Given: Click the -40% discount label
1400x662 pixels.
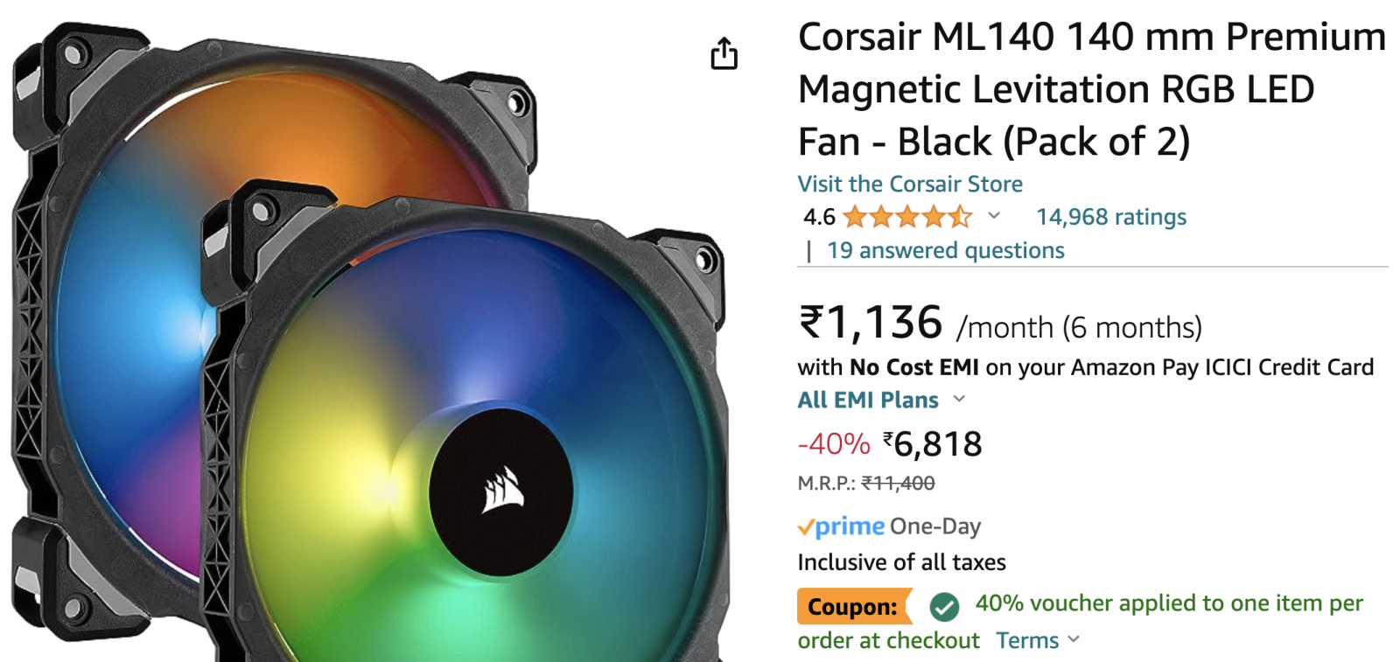Looking at the screenshot, I should point(834,444).
